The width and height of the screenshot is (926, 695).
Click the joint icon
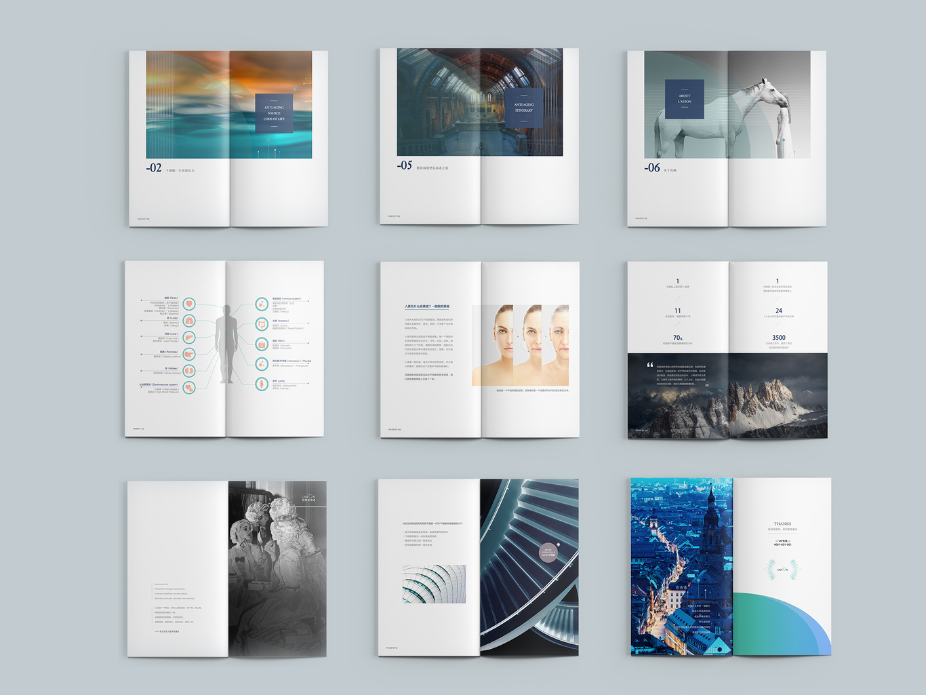(262, 384)
